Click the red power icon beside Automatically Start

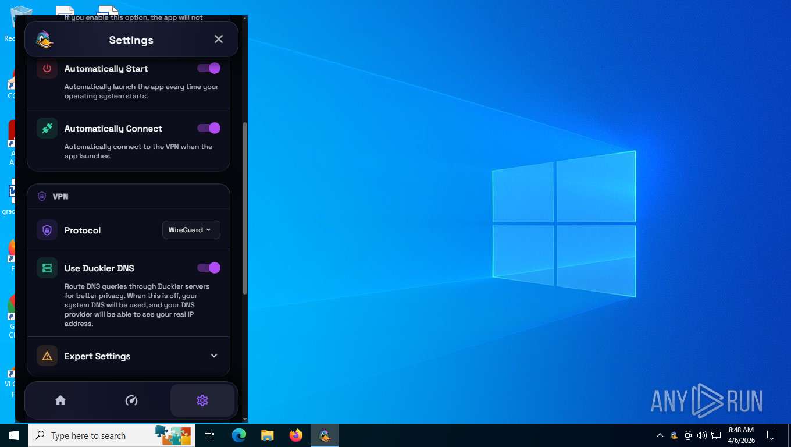pos(47,69)
